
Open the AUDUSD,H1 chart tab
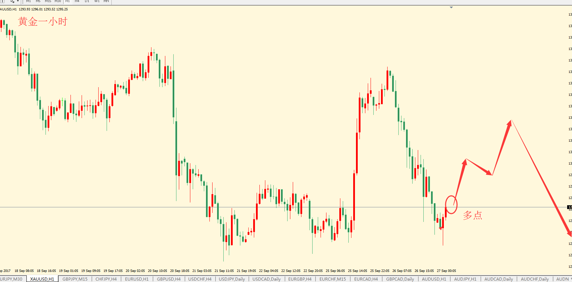[x=434, y=279]
